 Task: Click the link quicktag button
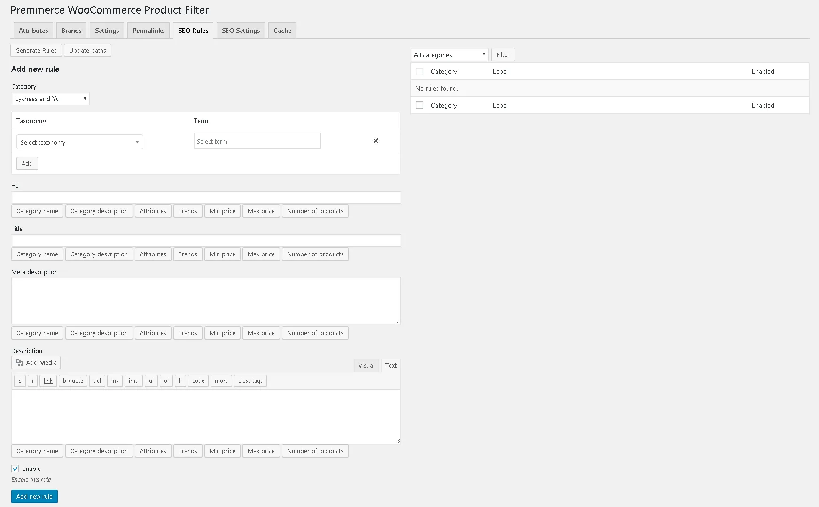(48, 381)
